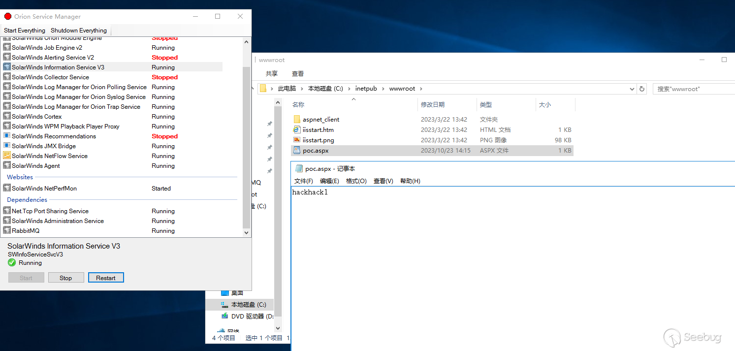735x351 pixels.
Task: Click the Dependencies group heading
Action: (27, 200)
